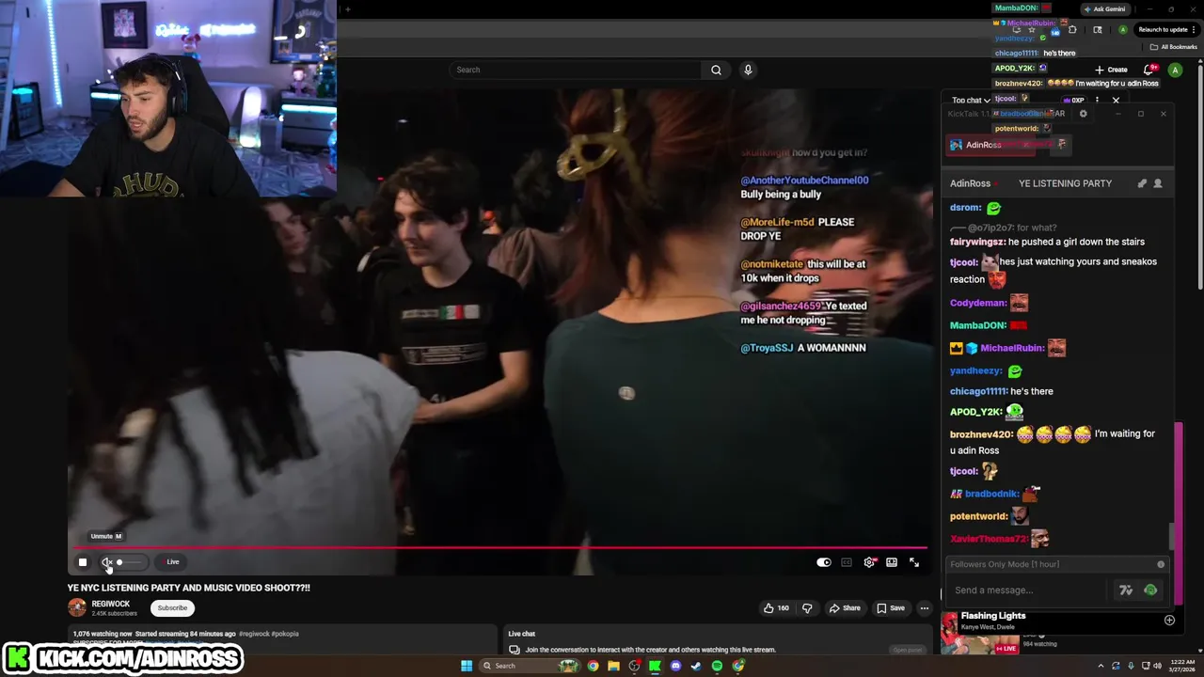Click the YouTube search magnifier button

point(716,70)
